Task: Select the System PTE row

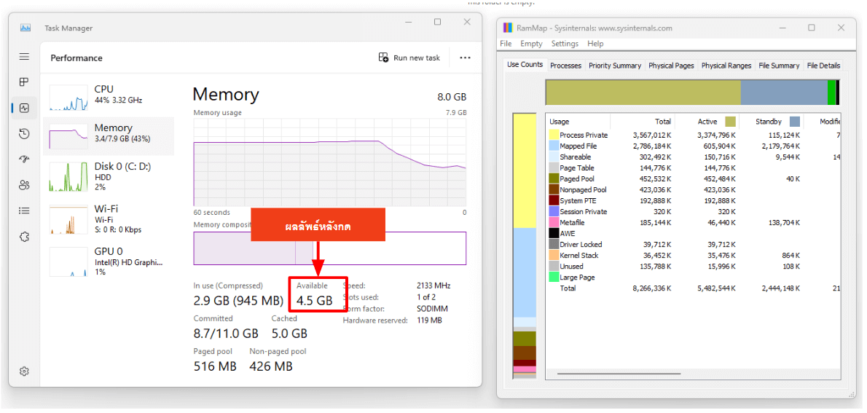Action: point(694,201)
